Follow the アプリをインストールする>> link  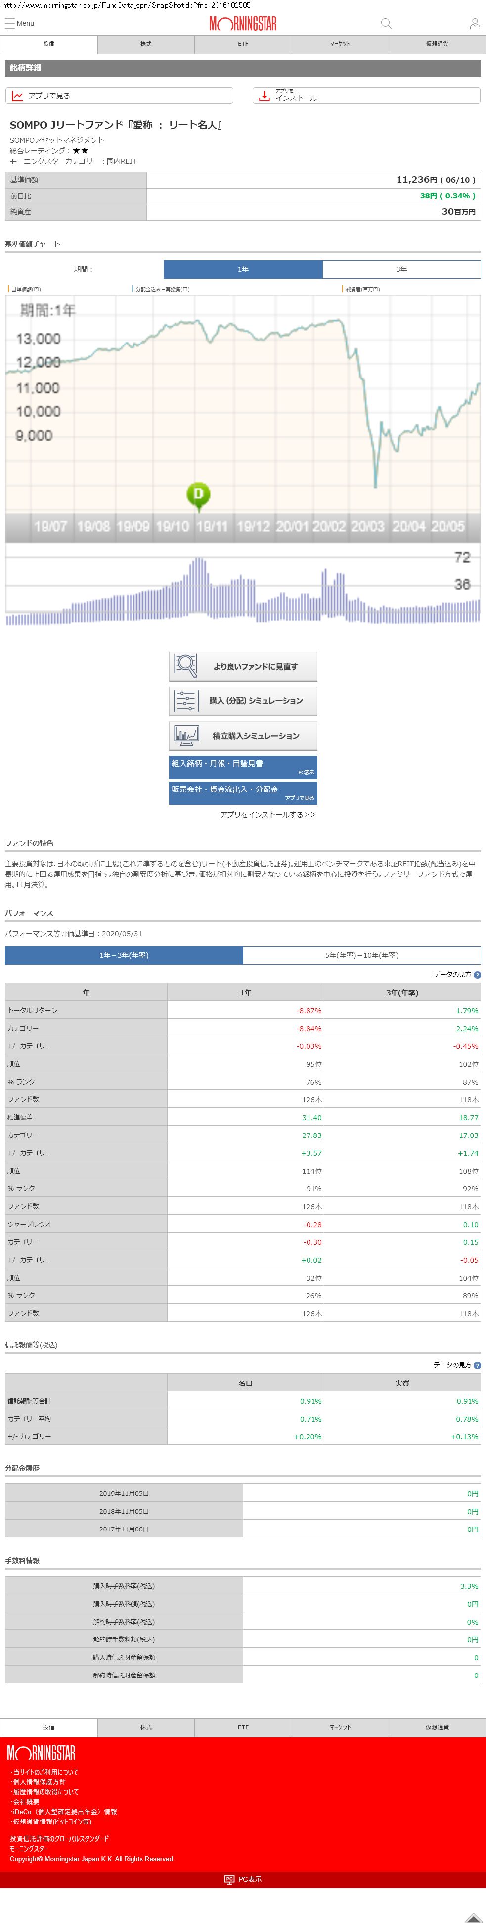pos(267,814)
